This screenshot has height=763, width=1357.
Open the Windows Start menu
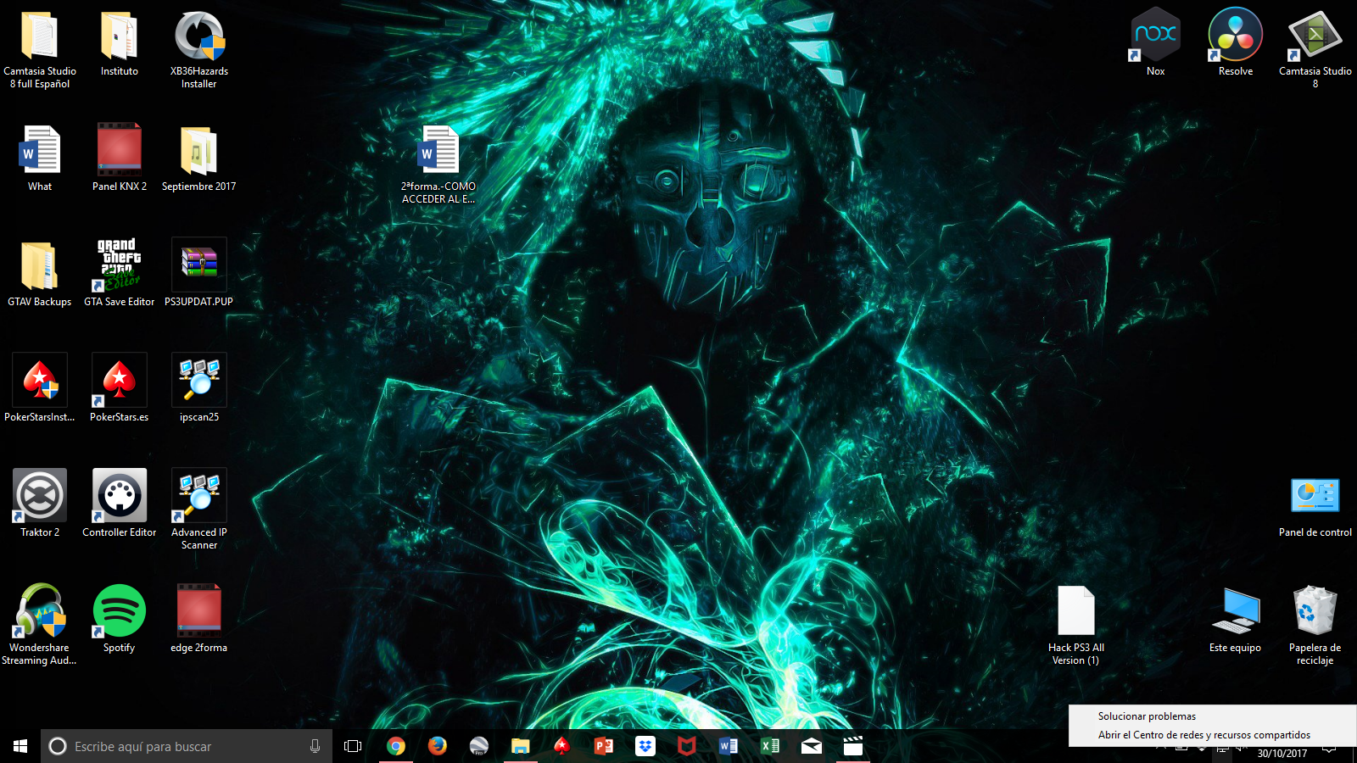tap(20, 746)
